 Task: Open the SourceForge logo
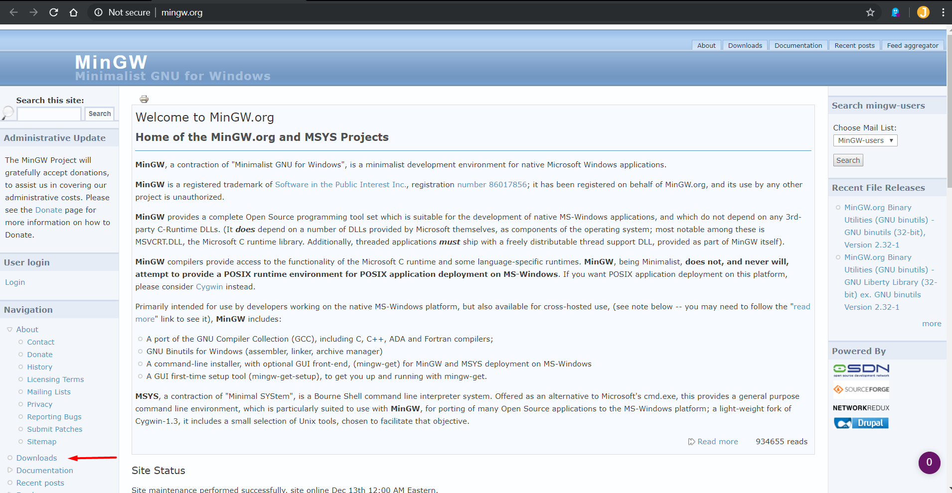(x=861, y=389)
